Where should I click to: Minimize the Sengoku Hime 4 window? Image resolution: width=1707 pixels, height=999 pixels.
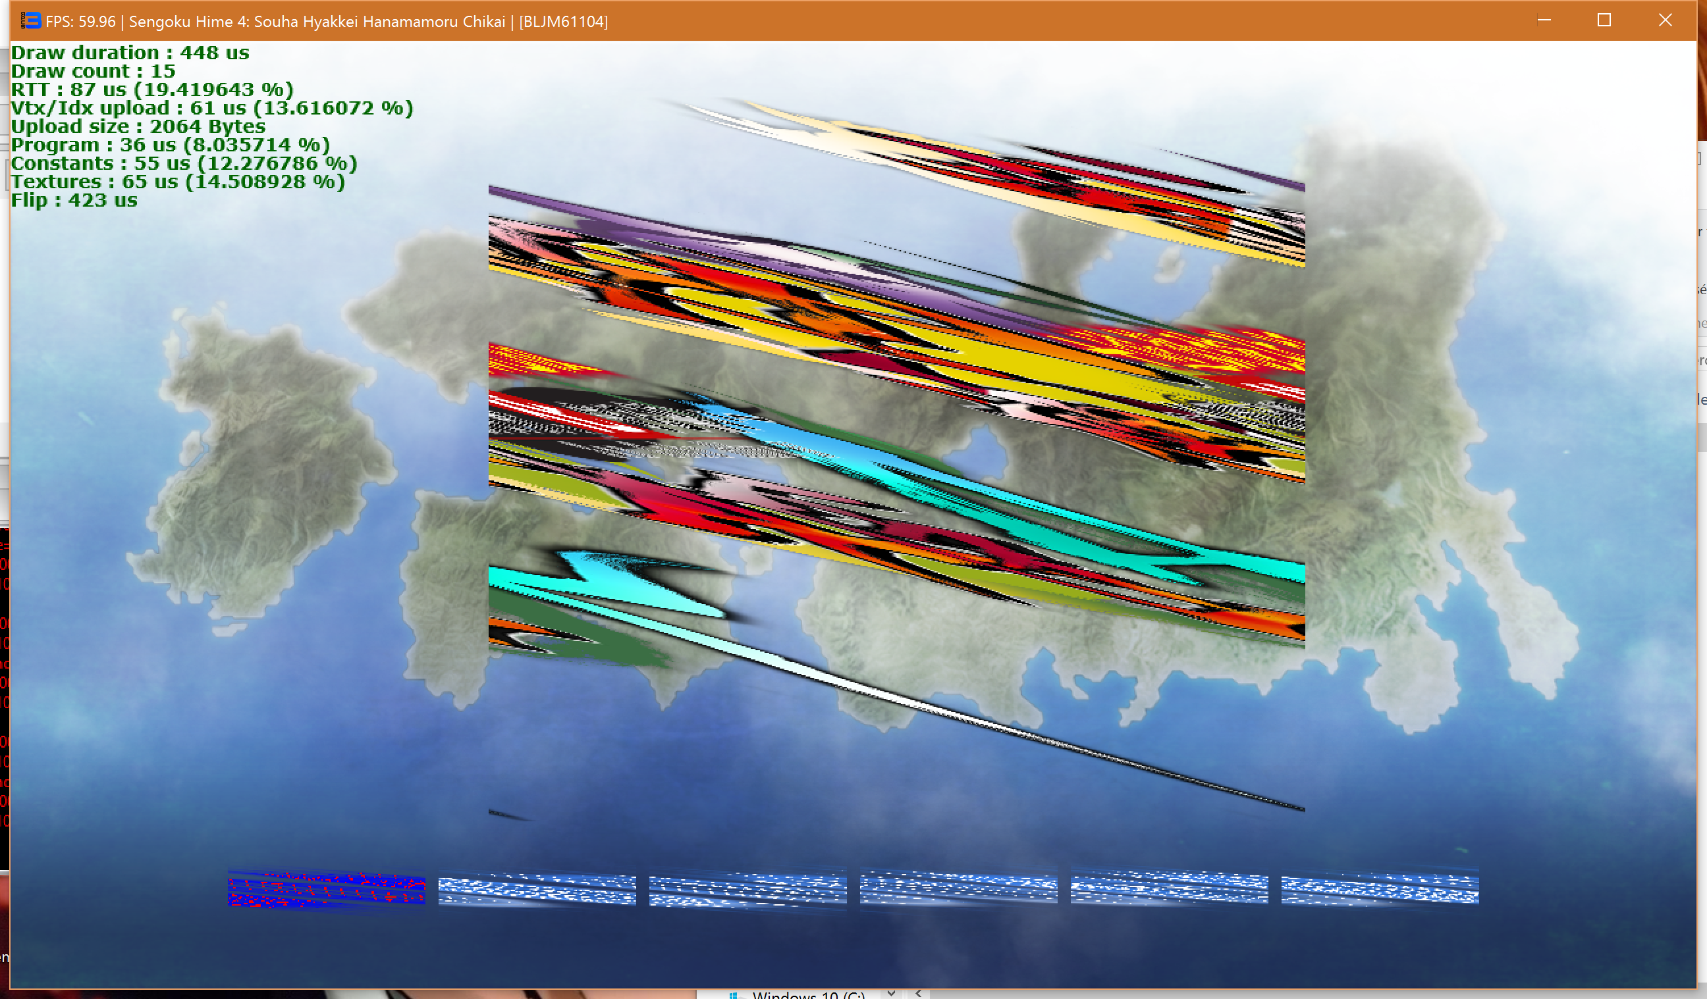pos(1544,20)
